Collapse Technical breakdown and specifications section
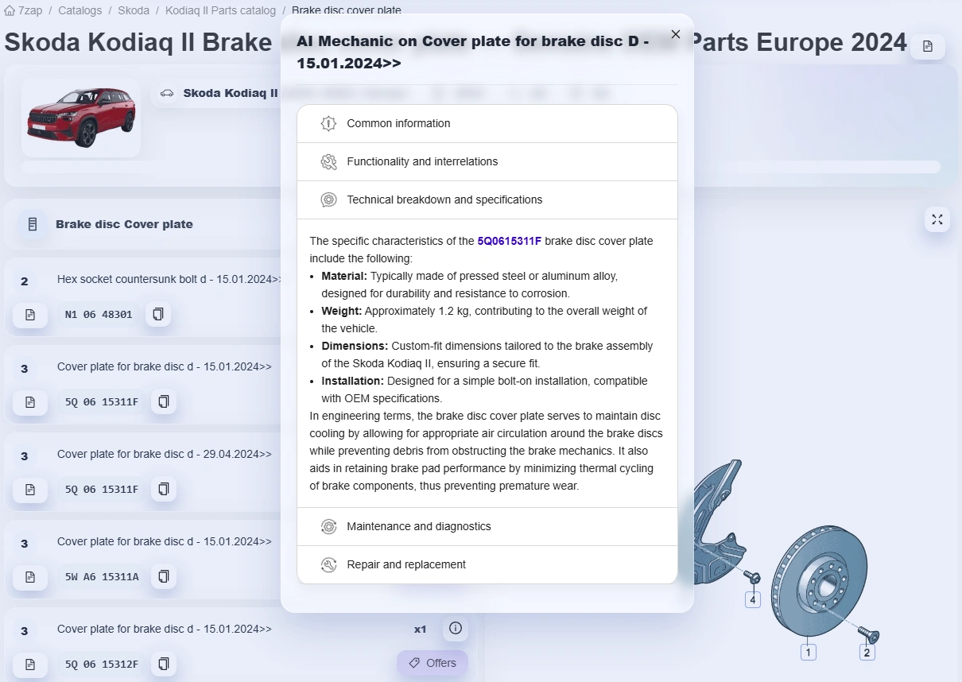Viewport: 962px width, 682px height. click(487, 200)
